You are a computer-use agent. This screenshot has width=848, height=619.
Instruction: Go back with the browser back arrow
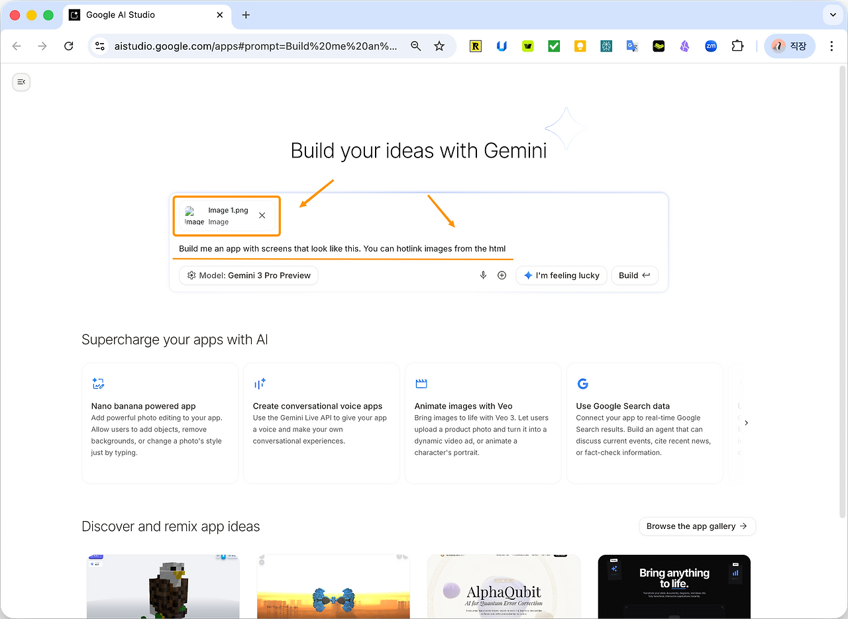click(17, 46)
